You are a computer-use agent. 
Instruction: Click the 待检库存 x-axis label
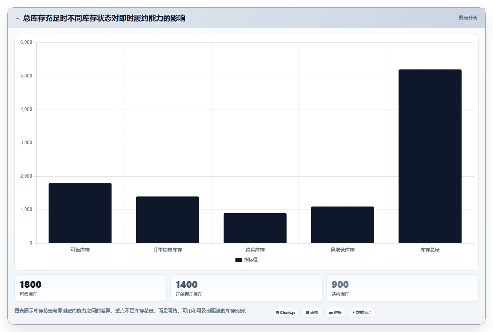[255, 250]
